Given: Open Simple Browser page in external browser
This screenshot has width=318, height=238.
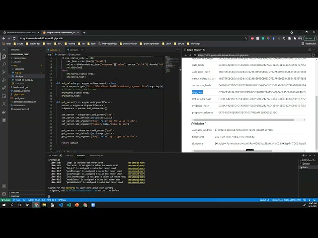Looking at the screenshot, I should pyautogui.click(x=314, y=55).
